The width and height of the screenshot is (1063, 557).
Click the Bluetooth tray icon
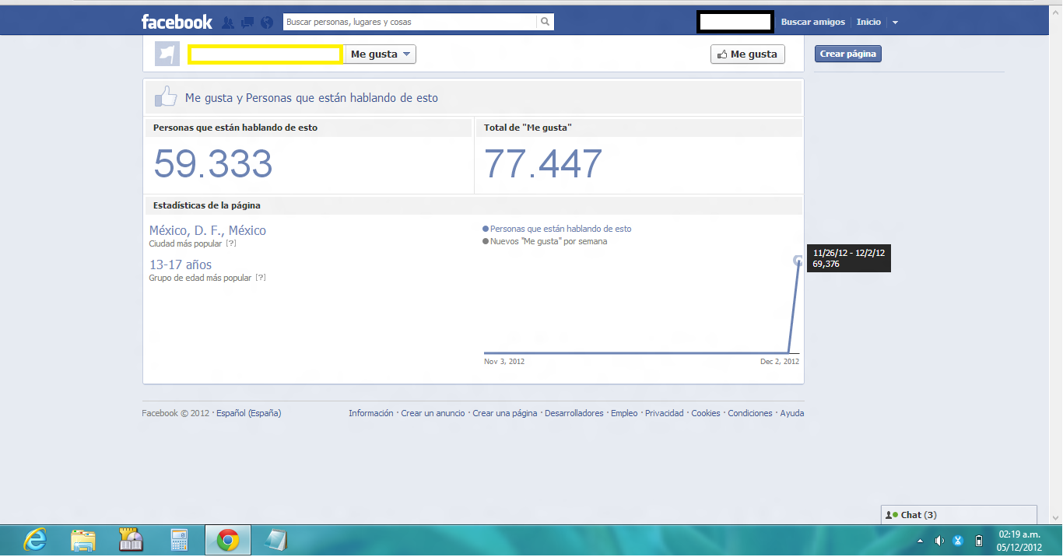(959, 541)
